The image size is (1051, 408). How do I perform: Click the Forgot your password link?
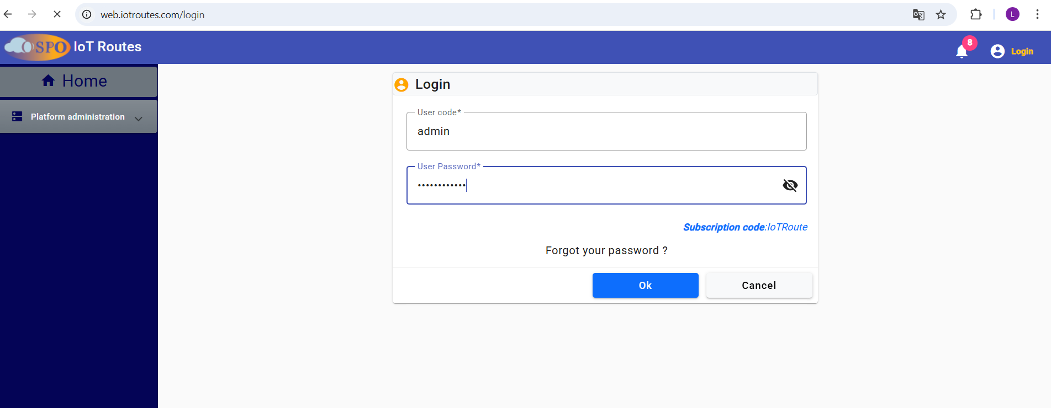[x=606, y=250]
